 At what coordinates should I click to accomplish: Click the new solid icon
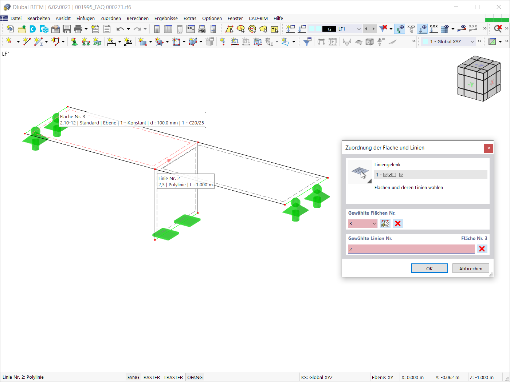(193, 41)
